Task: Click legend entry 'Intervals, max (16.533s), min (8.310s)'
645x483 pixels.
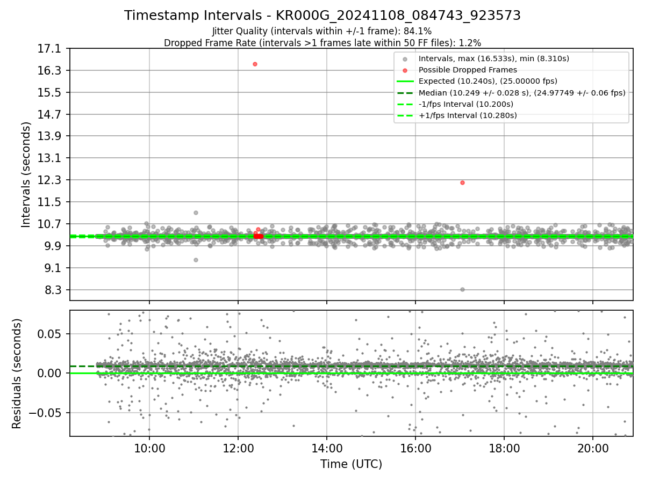Action: (x=493, y=58)
